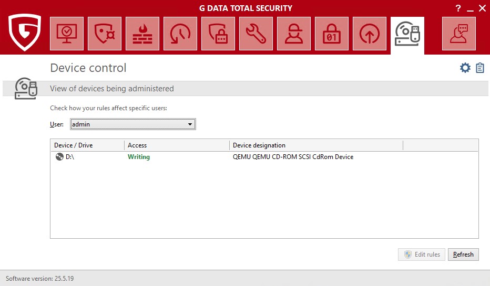Open the Backup clock arrow icon
Image resolution: width=490 pixels, height=286 pixels.
180,34
